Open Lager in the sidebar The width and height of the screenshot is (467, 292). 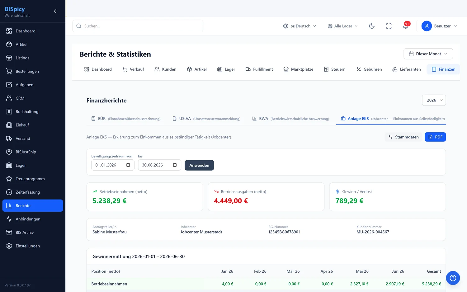point(33,165)
